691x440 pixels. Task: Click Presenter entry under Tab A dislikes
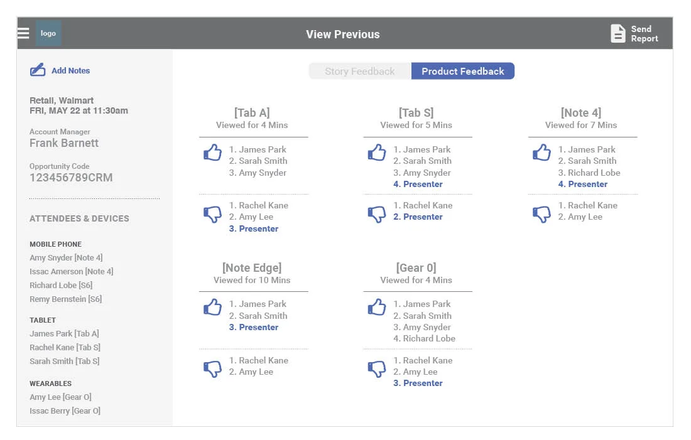(253, 228)
